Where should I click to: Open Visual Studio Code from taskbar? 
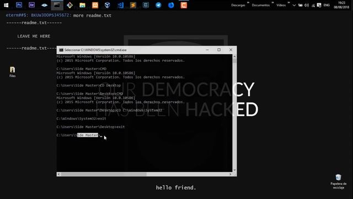[120, 5]
